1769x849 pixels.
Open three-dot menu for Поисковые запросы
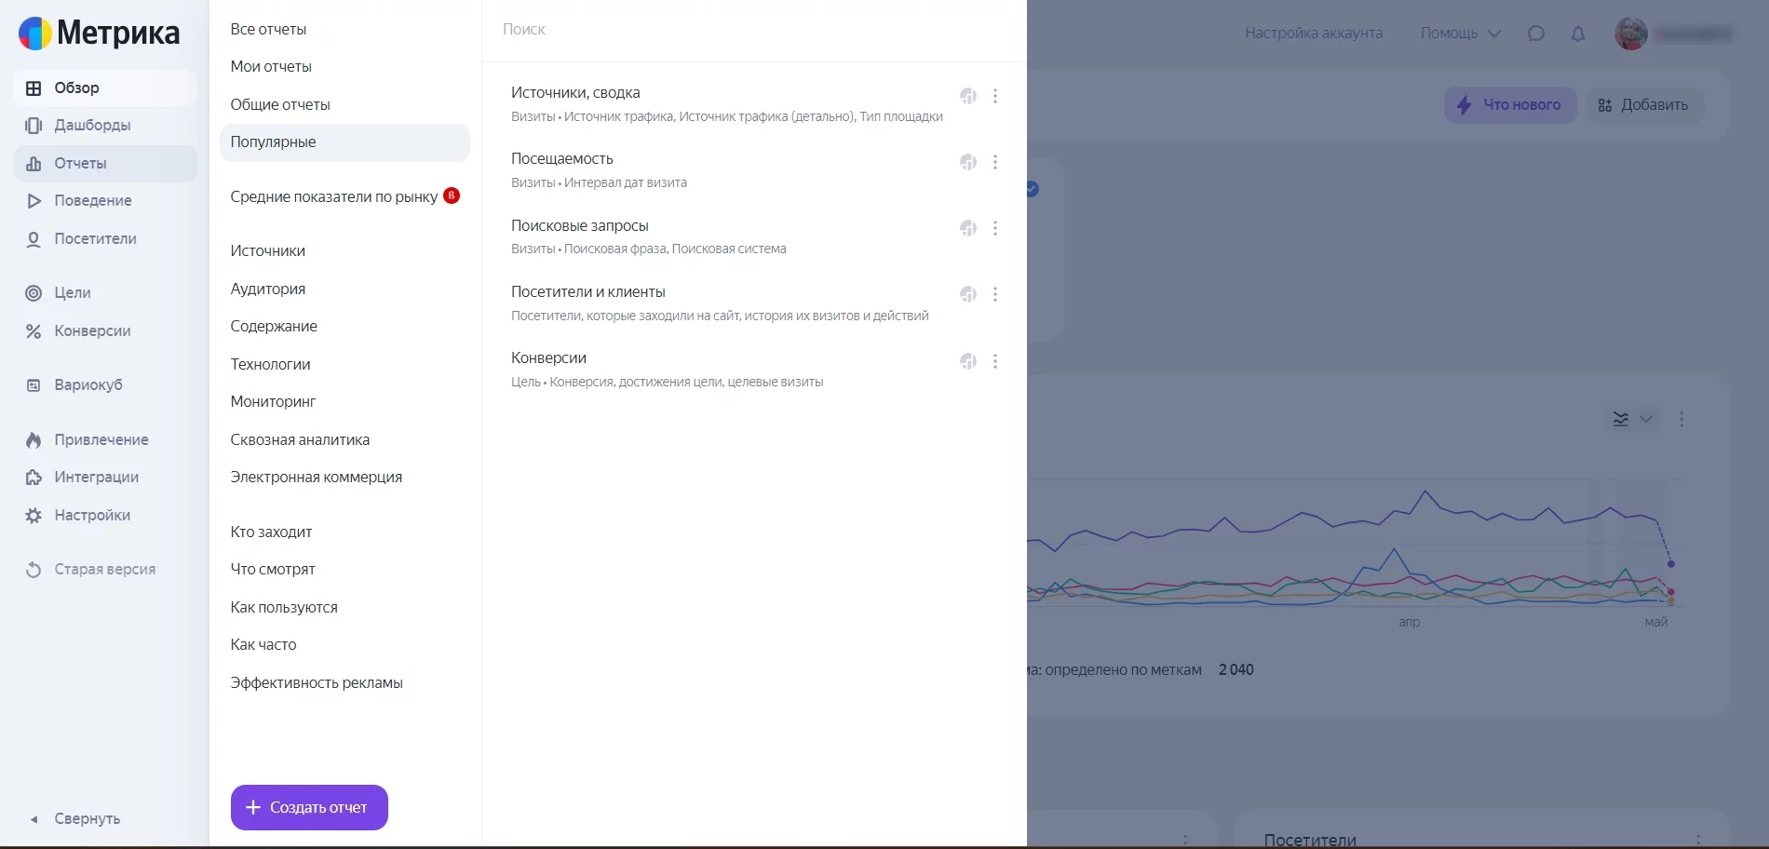[x=995, y=228]
